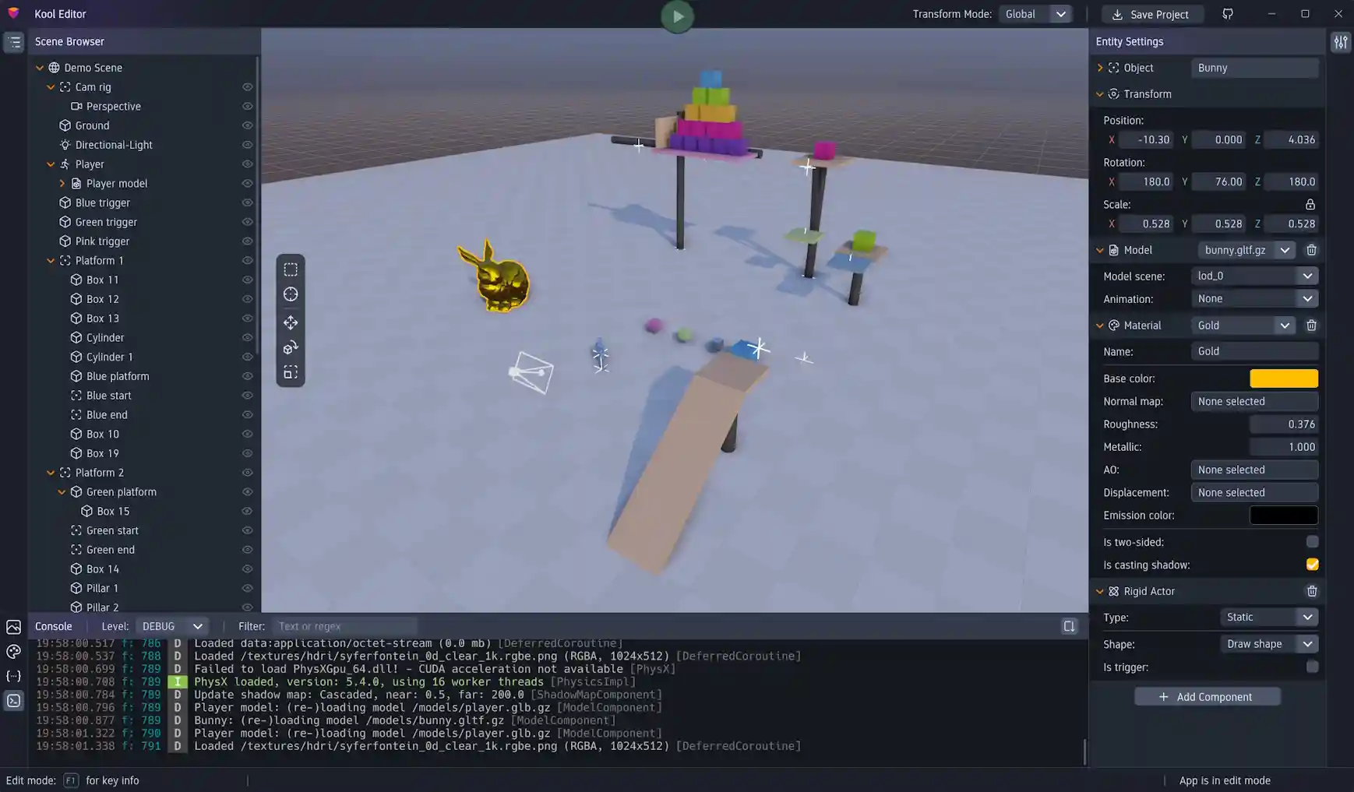Open the image browser icon in left sidebar

click(x=14, y=627)
